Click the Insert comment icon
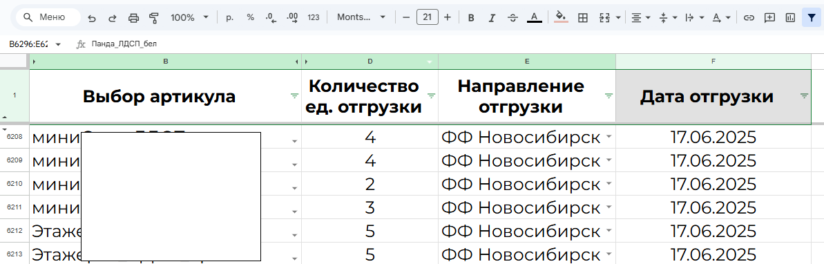This screenshot has width=824, height=264. [x=769, y=17]
